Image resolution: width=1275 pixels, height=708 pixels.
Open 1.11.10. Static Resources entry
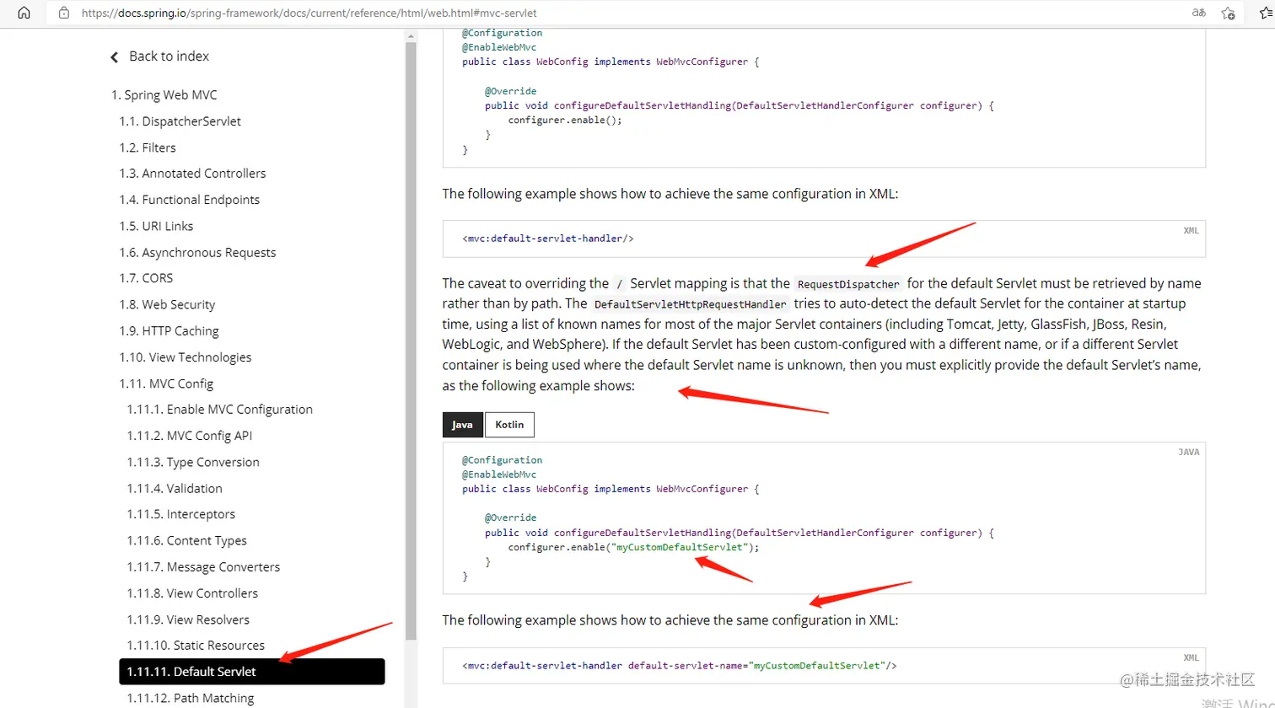(196, 646)
